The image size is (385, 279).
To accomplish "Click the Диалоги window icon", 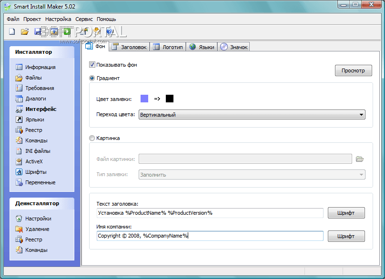I will point(19,99).
